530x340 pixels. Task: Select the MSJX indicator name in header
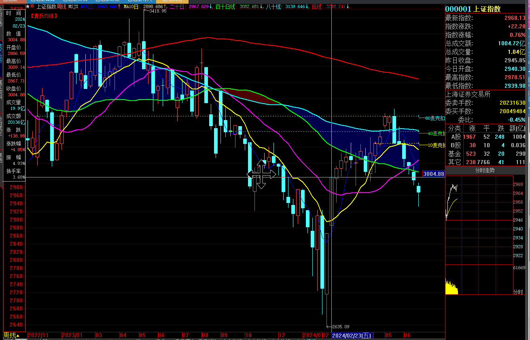[73, 6]
